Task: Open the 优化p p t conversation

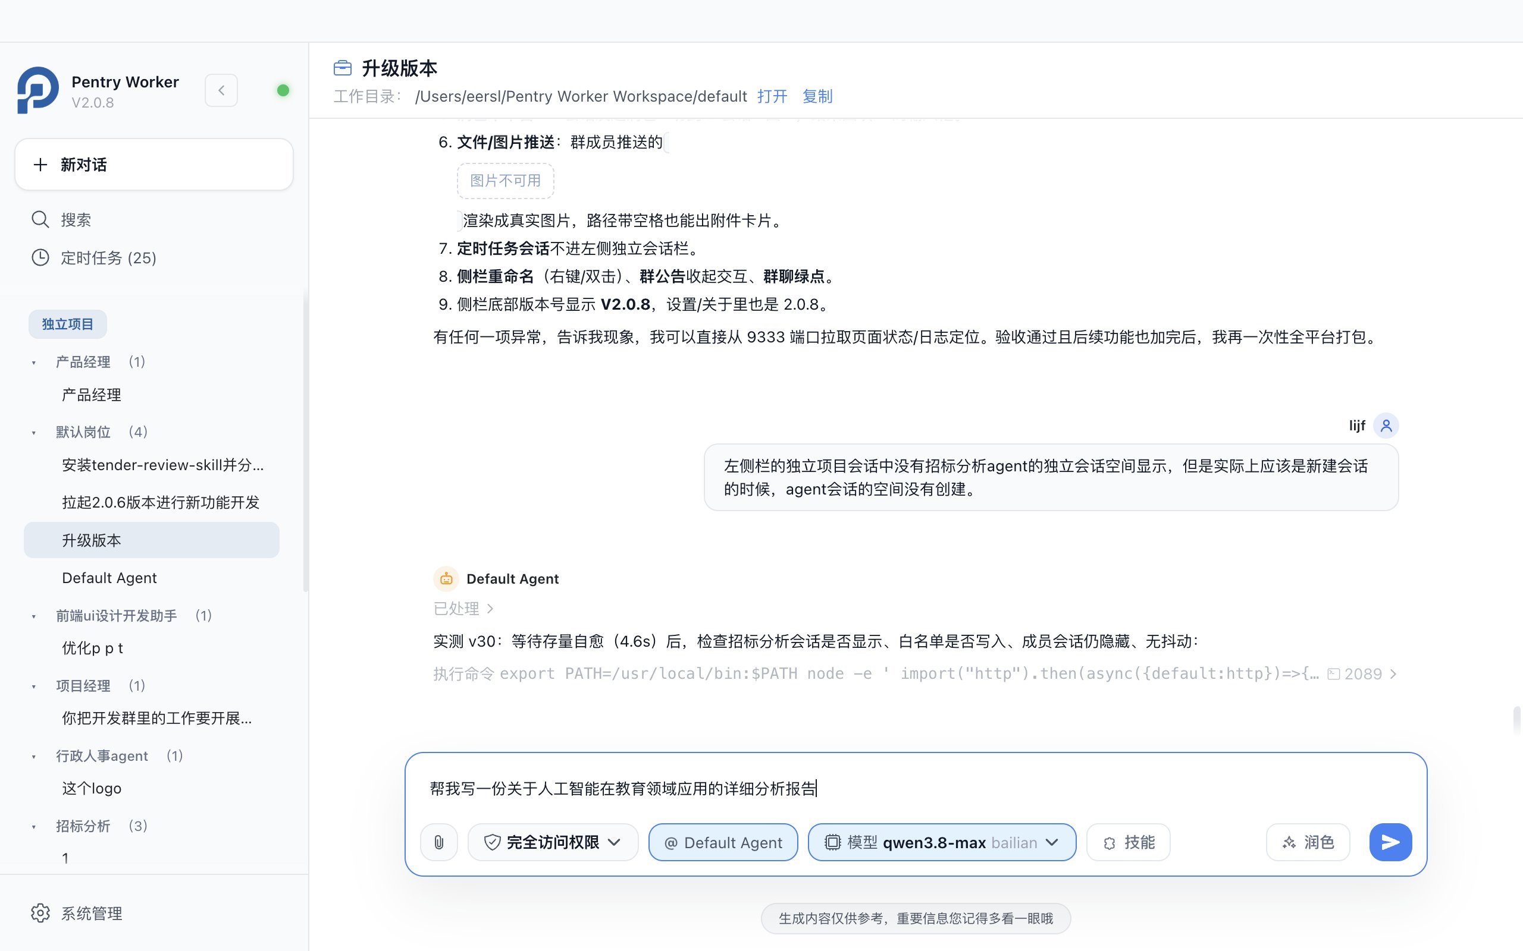Action: [x=152, y=648]
